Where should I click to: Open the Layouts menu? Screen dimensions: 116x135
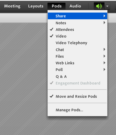(x=36, y=6)
